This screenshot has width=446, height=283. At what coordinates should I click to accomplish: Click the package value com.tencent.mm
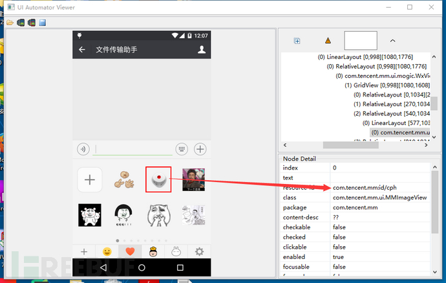[x=356, y=207]
